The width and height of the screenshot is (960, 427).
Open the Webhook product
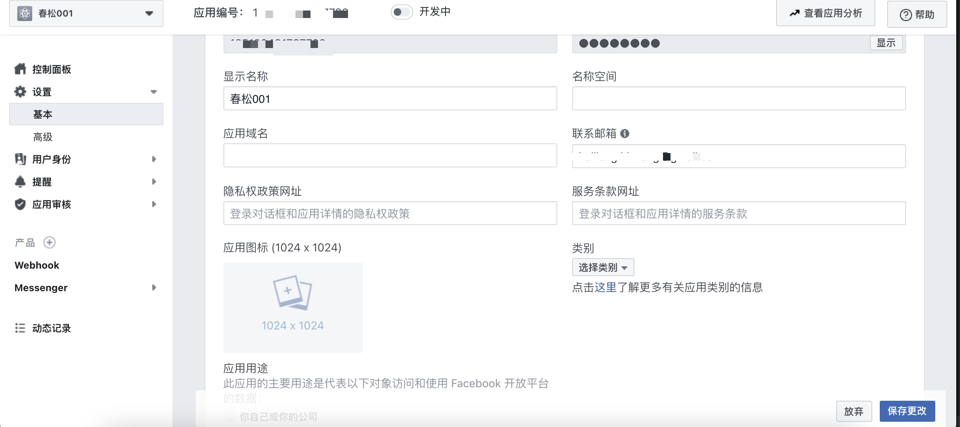[x=37, y=265]
